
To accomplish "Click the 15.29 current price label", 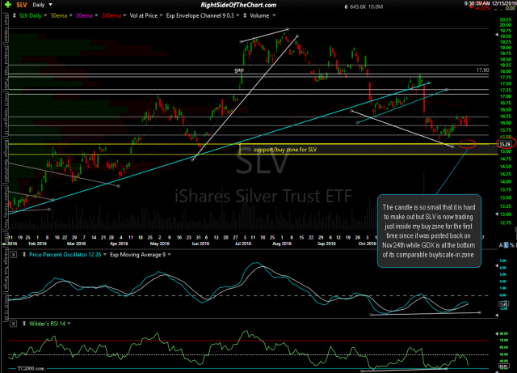I will 505,144.
